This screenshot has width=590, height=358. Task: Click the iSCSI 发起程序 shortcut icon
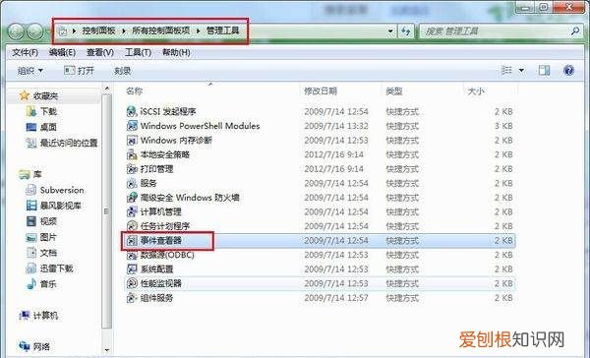pos(132,111)
